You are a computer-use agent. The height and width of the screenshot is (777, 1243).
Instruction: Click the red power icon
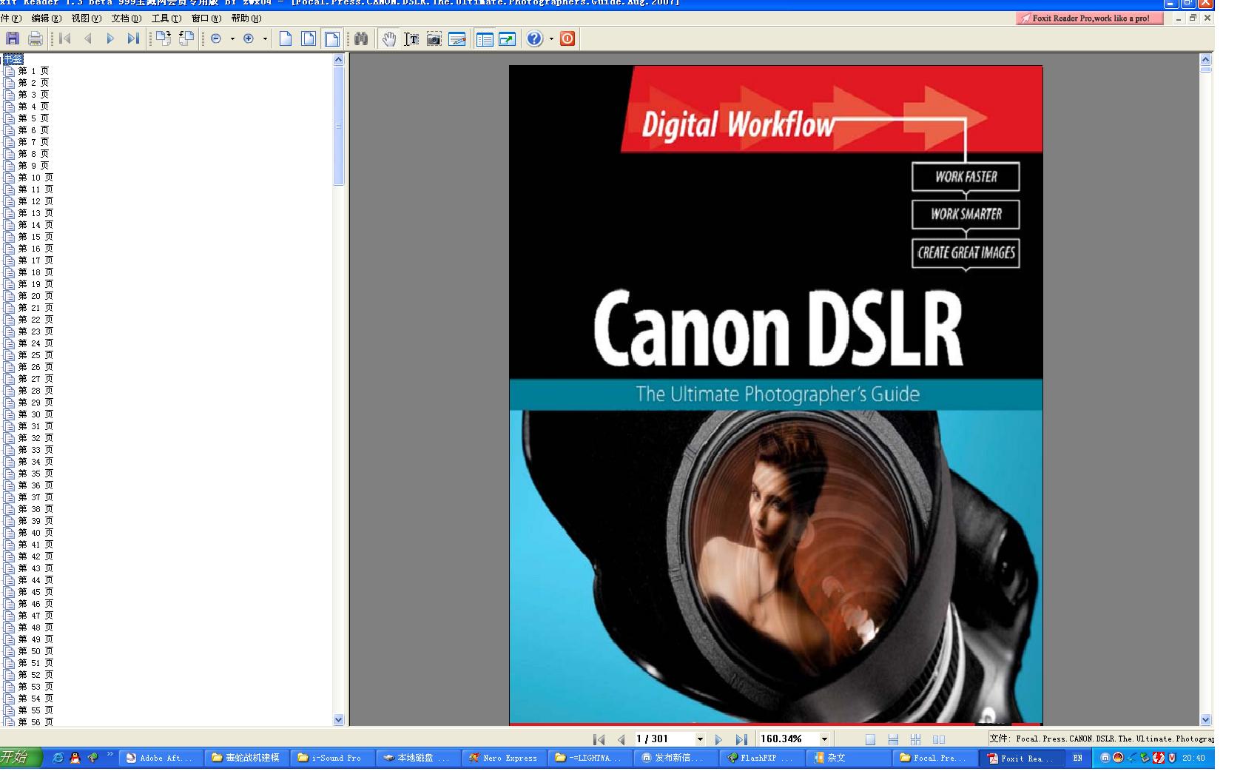(x=567, y=39)
